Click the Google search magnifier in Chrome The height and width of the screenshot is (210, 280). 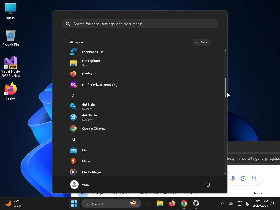pos(255,178)
